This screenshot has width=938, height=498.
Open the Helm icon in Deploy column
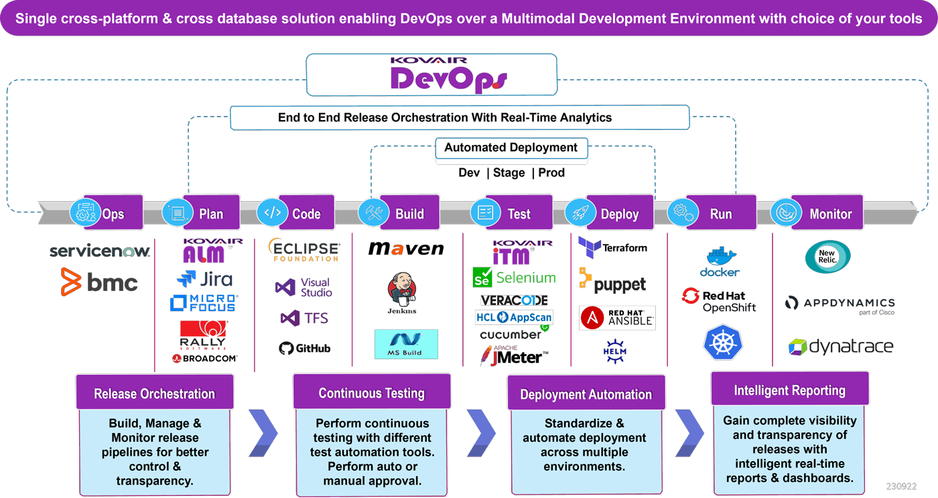point(616,349)
